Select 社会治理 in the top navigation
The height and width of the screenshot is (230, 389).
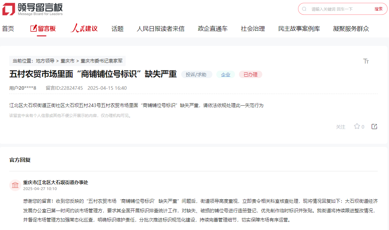coord(252,28)
